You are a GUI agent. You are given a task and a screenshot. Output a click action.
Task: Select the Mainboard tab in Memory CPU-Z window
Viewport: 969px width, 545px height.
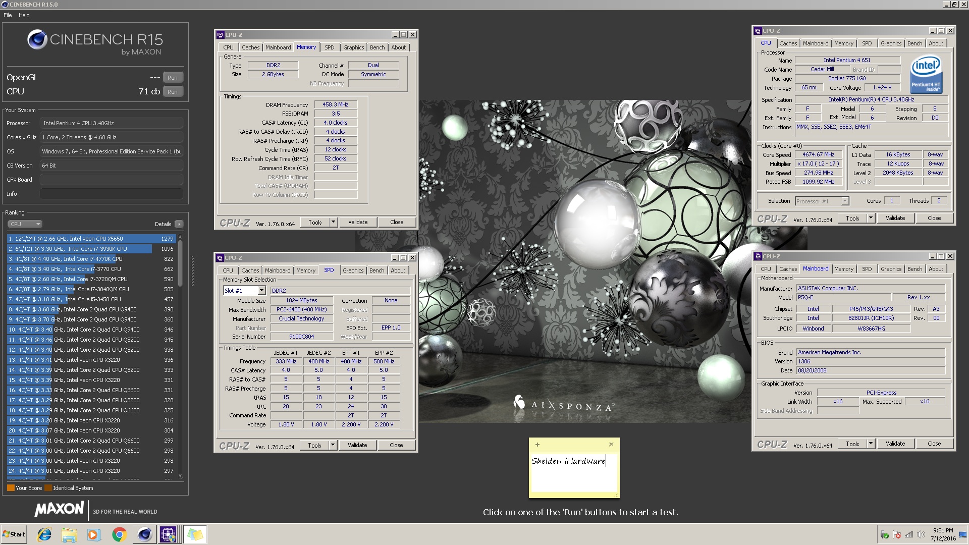(278, 47)
